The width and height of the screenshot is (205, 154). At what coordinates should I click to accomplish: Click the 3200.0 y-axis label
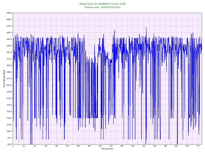click(9, 66)
